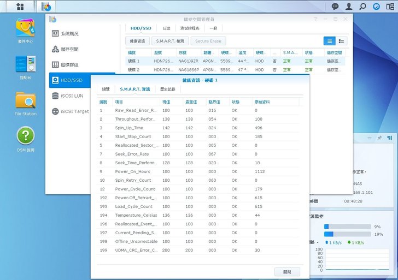Open the File Station desktop icon
This screenshot has height=280, width=398.
point(25,102)
